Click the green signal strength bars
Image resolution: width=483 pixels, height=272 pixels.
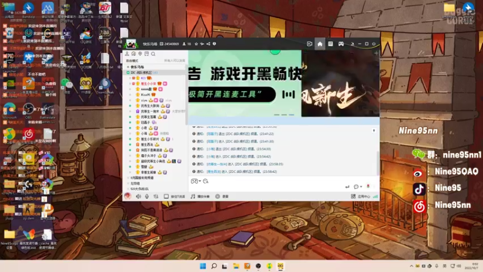point(375,196)
